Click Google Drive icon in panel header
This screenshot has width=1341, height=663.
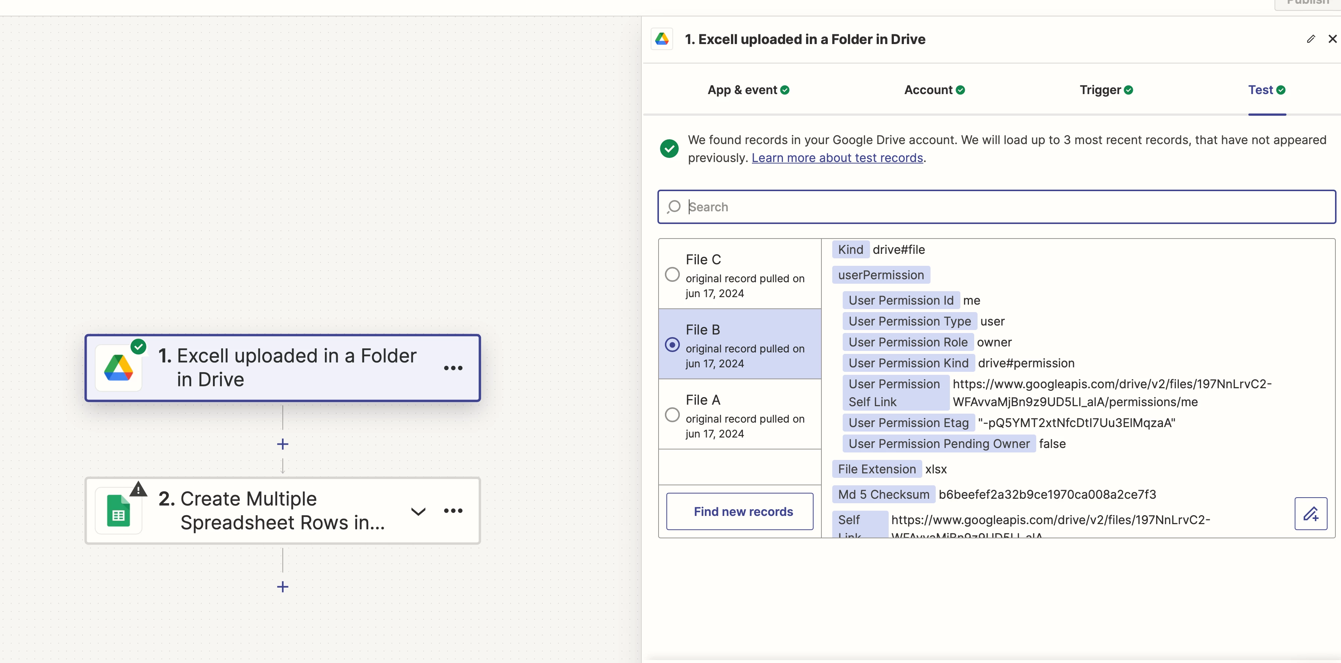[x=662, y=39]
